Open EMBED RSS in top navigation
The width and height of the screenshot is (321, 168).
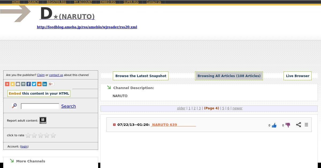tap(108, 2)
